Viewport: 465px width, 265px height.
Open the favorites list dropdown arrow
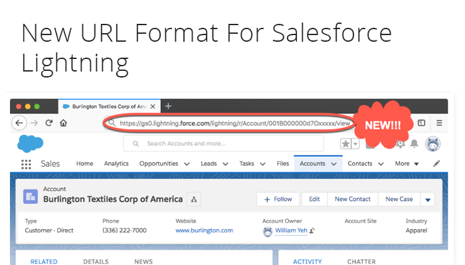pos(355,144)
